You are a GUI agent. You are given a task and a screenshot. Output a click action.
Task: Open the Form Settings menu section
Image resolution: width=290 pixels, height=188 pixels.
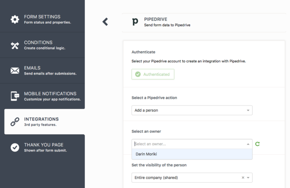click(x=47, y=19)
